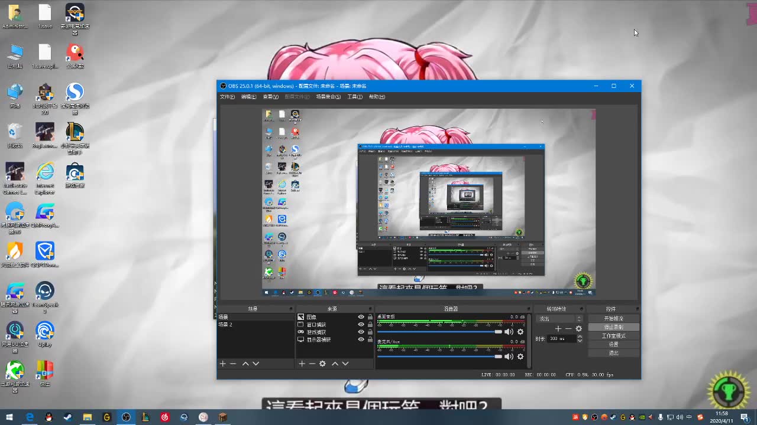Screen dimensions: 757x425
Task: Open settings gear for the 麦克风/Aux audio track
Action: pyautogui.click(x=520, y=357)
